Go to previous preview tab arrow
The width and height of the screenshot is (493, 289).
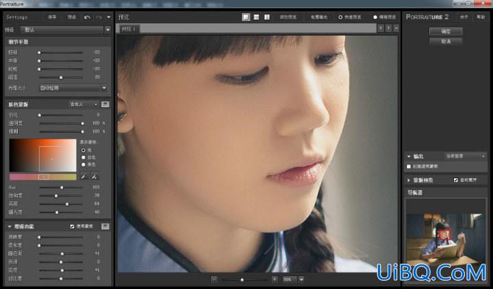[x=381, y=28]
